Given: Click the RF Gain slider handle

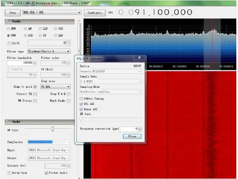Looking at the screenshot, I should (x=81, y=118).
